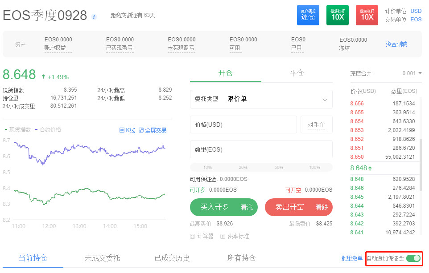429x273 pixels.
Task: Click the 未实现盈亏 label
Action: click(x=181, y=48)
